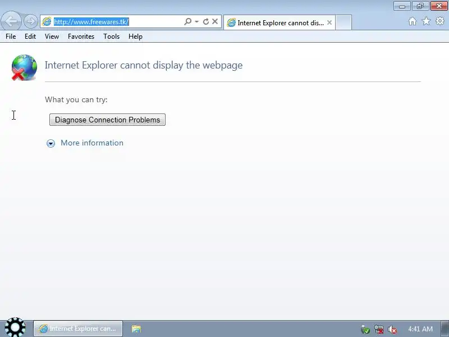Open the Start gear button on taskbar
449x337 pixels.
(15, 327)
